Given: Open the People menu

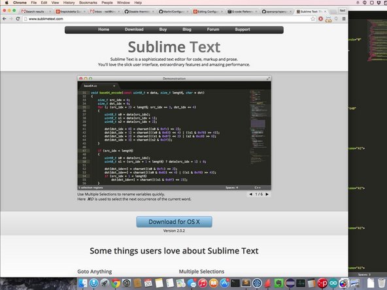Looking at the screenshot, I should click(x=107, y=3).
